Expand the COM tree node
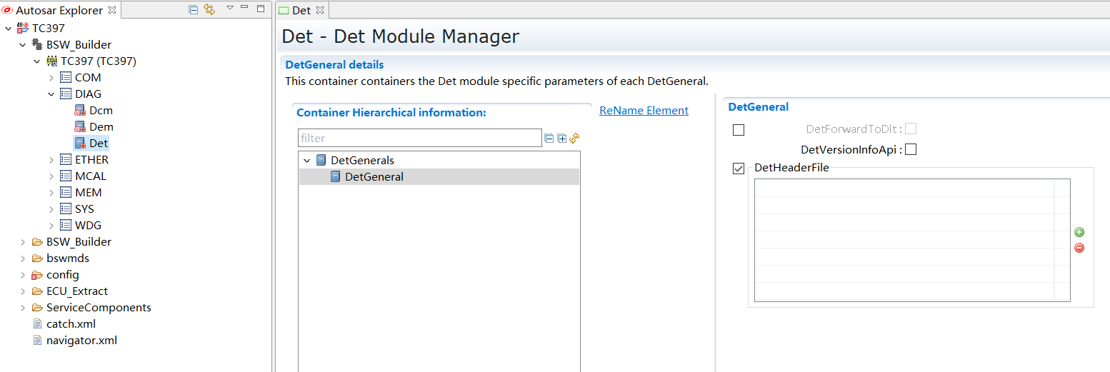Viewport: 1110px width, 372px height. tap(51, 78)
